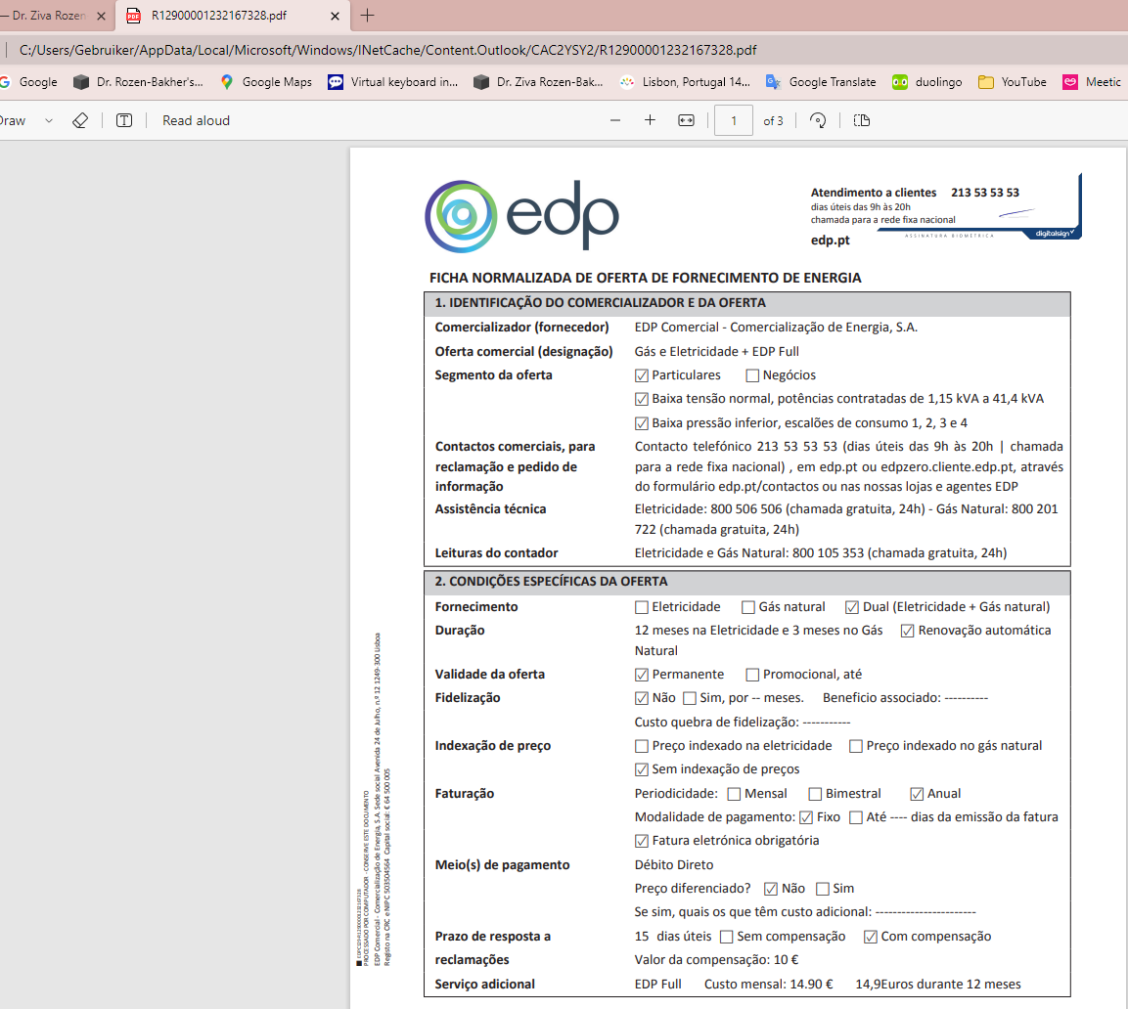Check the Mensal periodicity checkbox
This screenshot has height=1009, width=1128.
[x=734, y=794]
